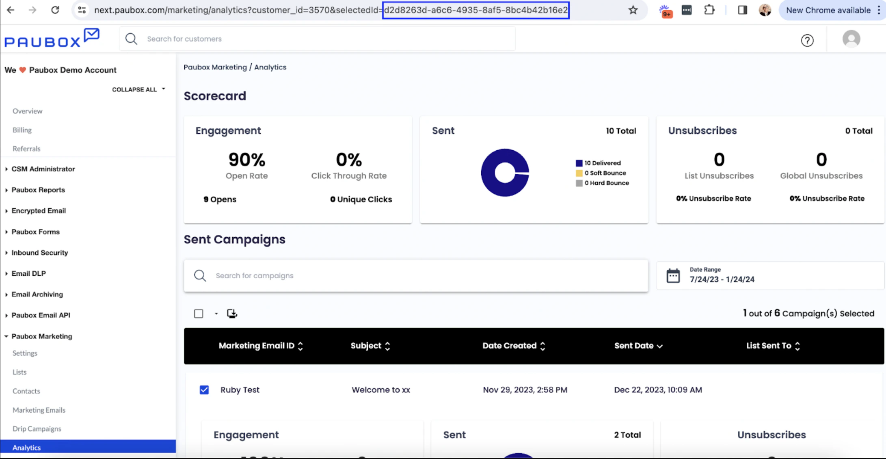Toggle the browser side panel
This screenshot has height=459, width=886.
click(x=742, y=10)
